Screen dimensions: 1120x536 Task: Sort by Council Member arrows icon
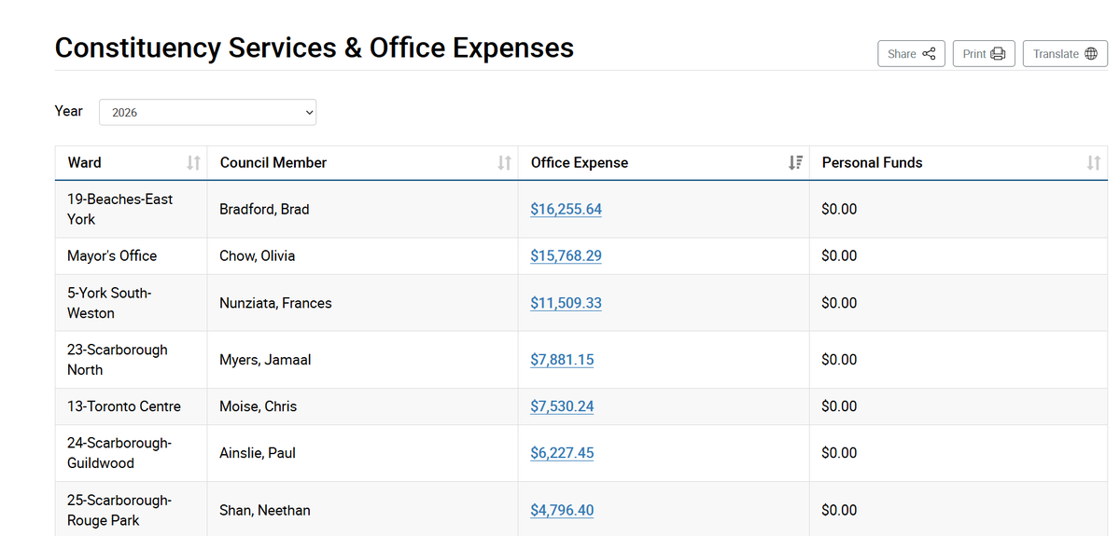click(504, 162)
